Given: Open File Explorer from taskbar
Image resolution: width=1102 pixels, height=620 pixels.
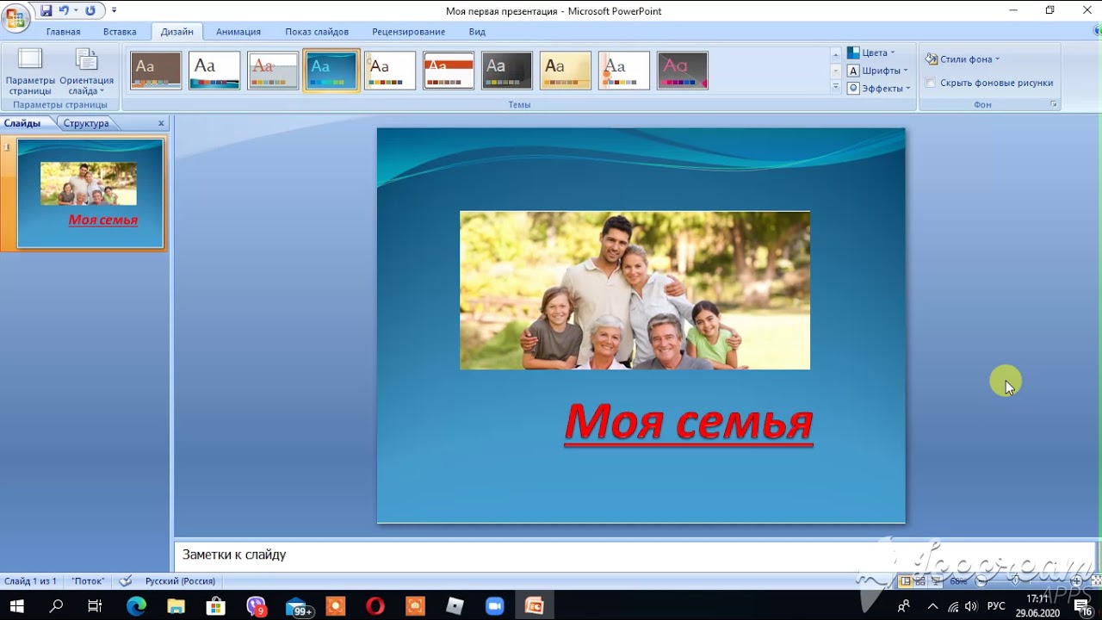Looking at the screenshot, I should coord(176,606).
